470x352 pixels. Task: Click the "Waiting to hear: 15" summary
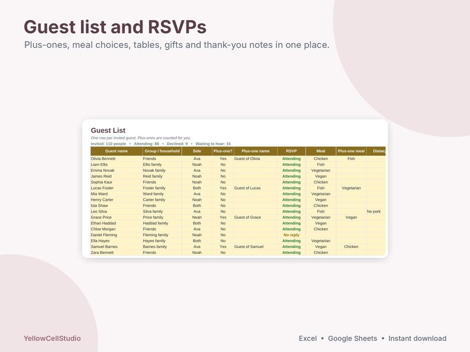pos(213,144)
